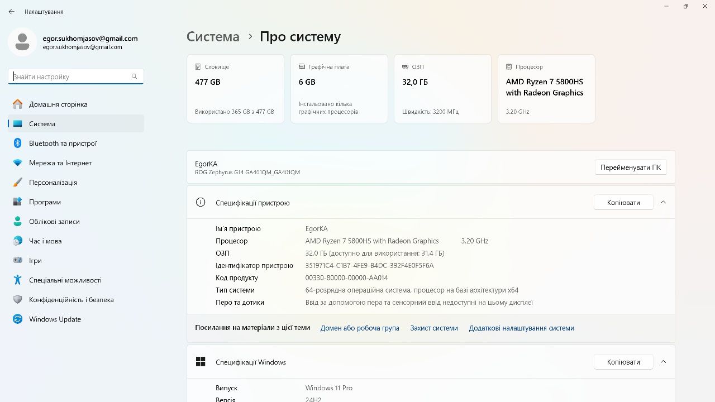The width and height of the screenshot is (715, 402).
Task: Click the Система monitor icon
Action: click(x=18, y=124)
